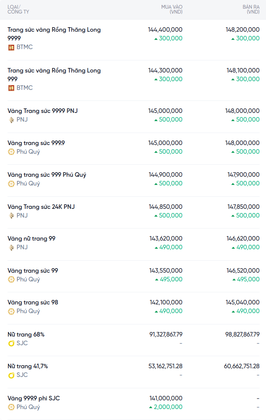
Task: Click the MUA VÀO (VND) column header
Action: point(172,9)
